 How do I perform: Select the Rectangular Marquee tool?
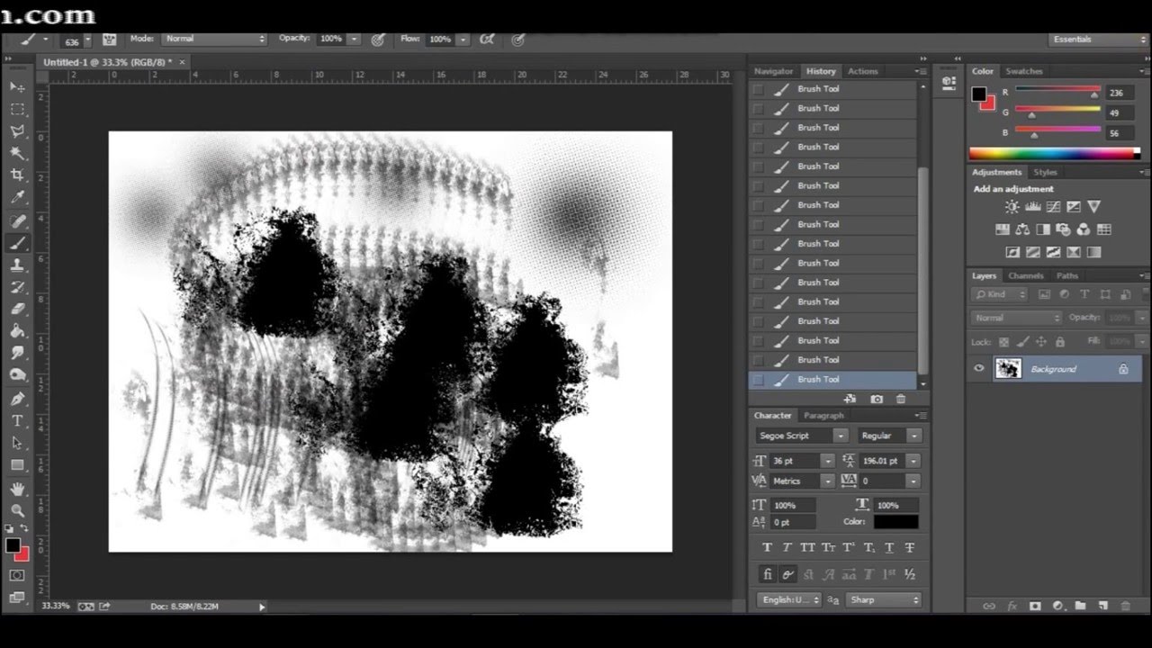pos(17,109)
